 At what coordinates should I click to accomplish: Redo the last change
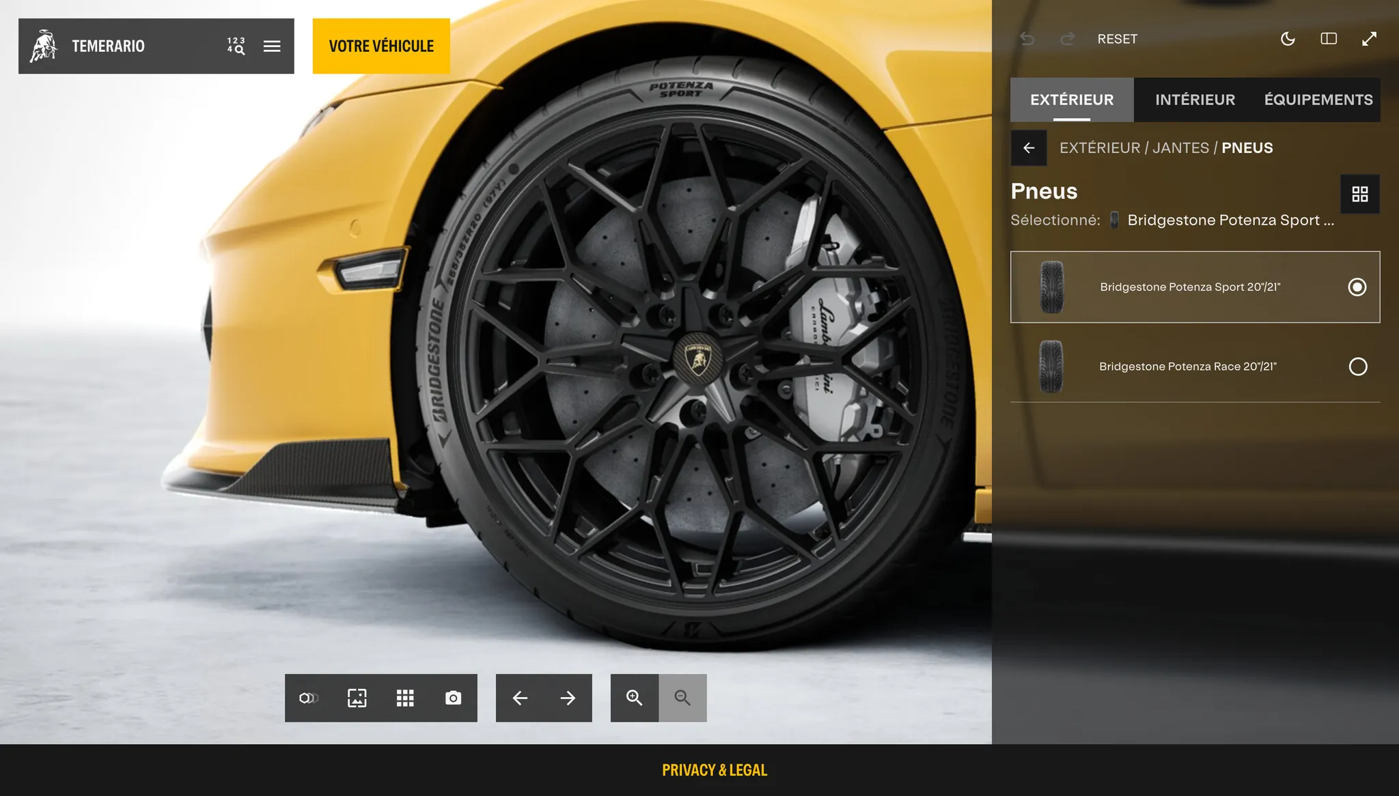coord(1067,39)
